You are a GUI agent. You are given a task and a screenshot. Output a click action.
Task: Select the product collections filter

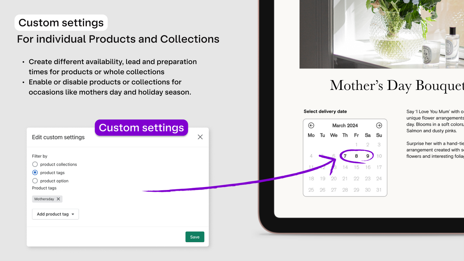tap(35, 164)
